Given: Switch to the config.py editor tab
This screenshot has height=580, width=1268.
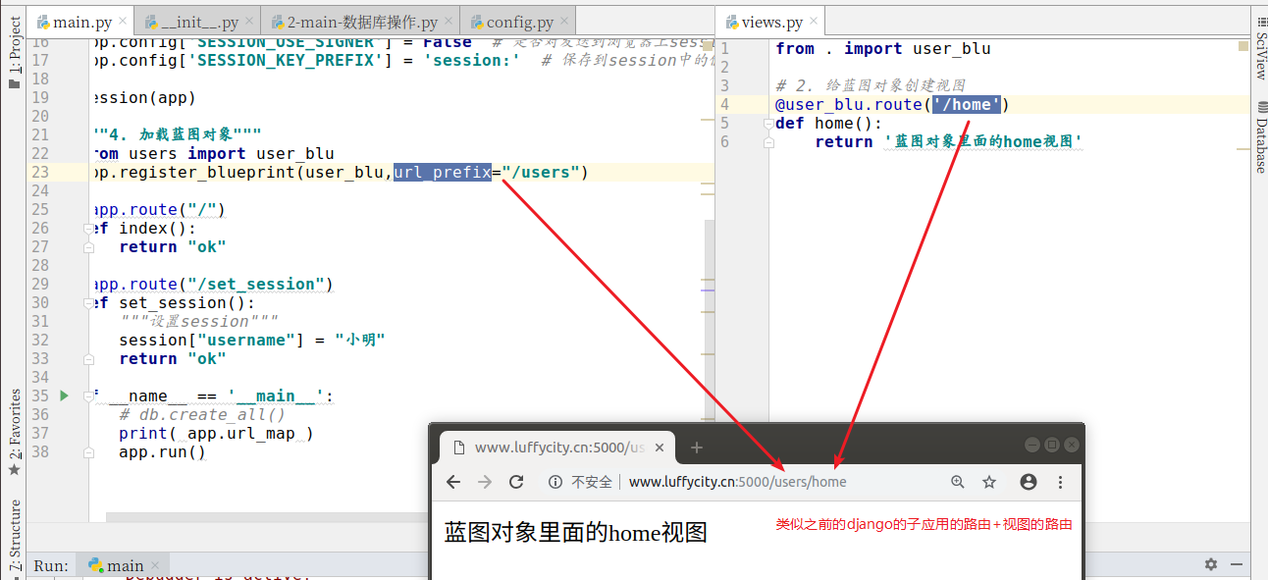Looking at the screenshot, I should click(x=518, y=22).
